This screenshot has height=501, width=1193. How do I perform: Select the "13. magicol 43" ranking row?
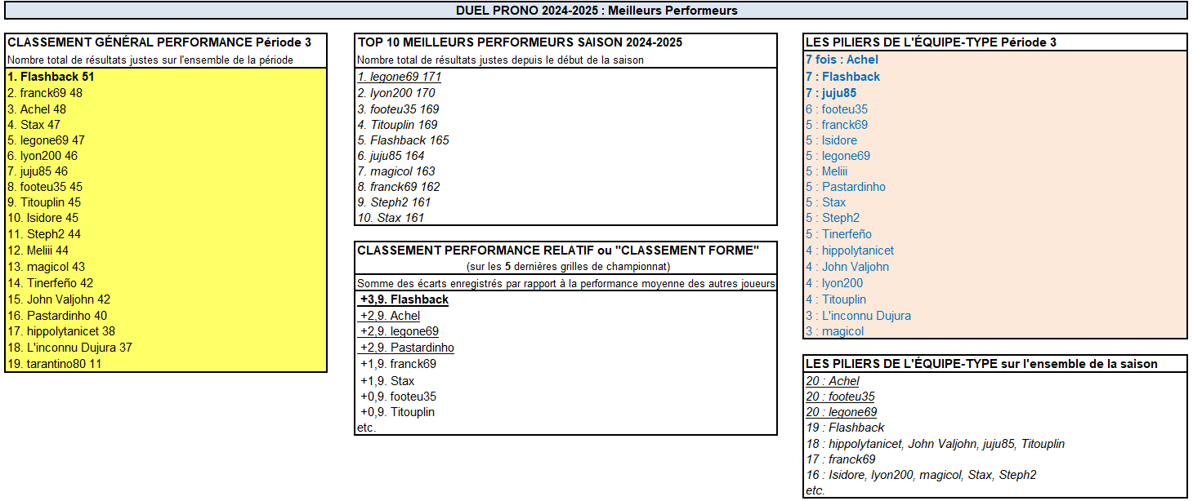[46, 267]
